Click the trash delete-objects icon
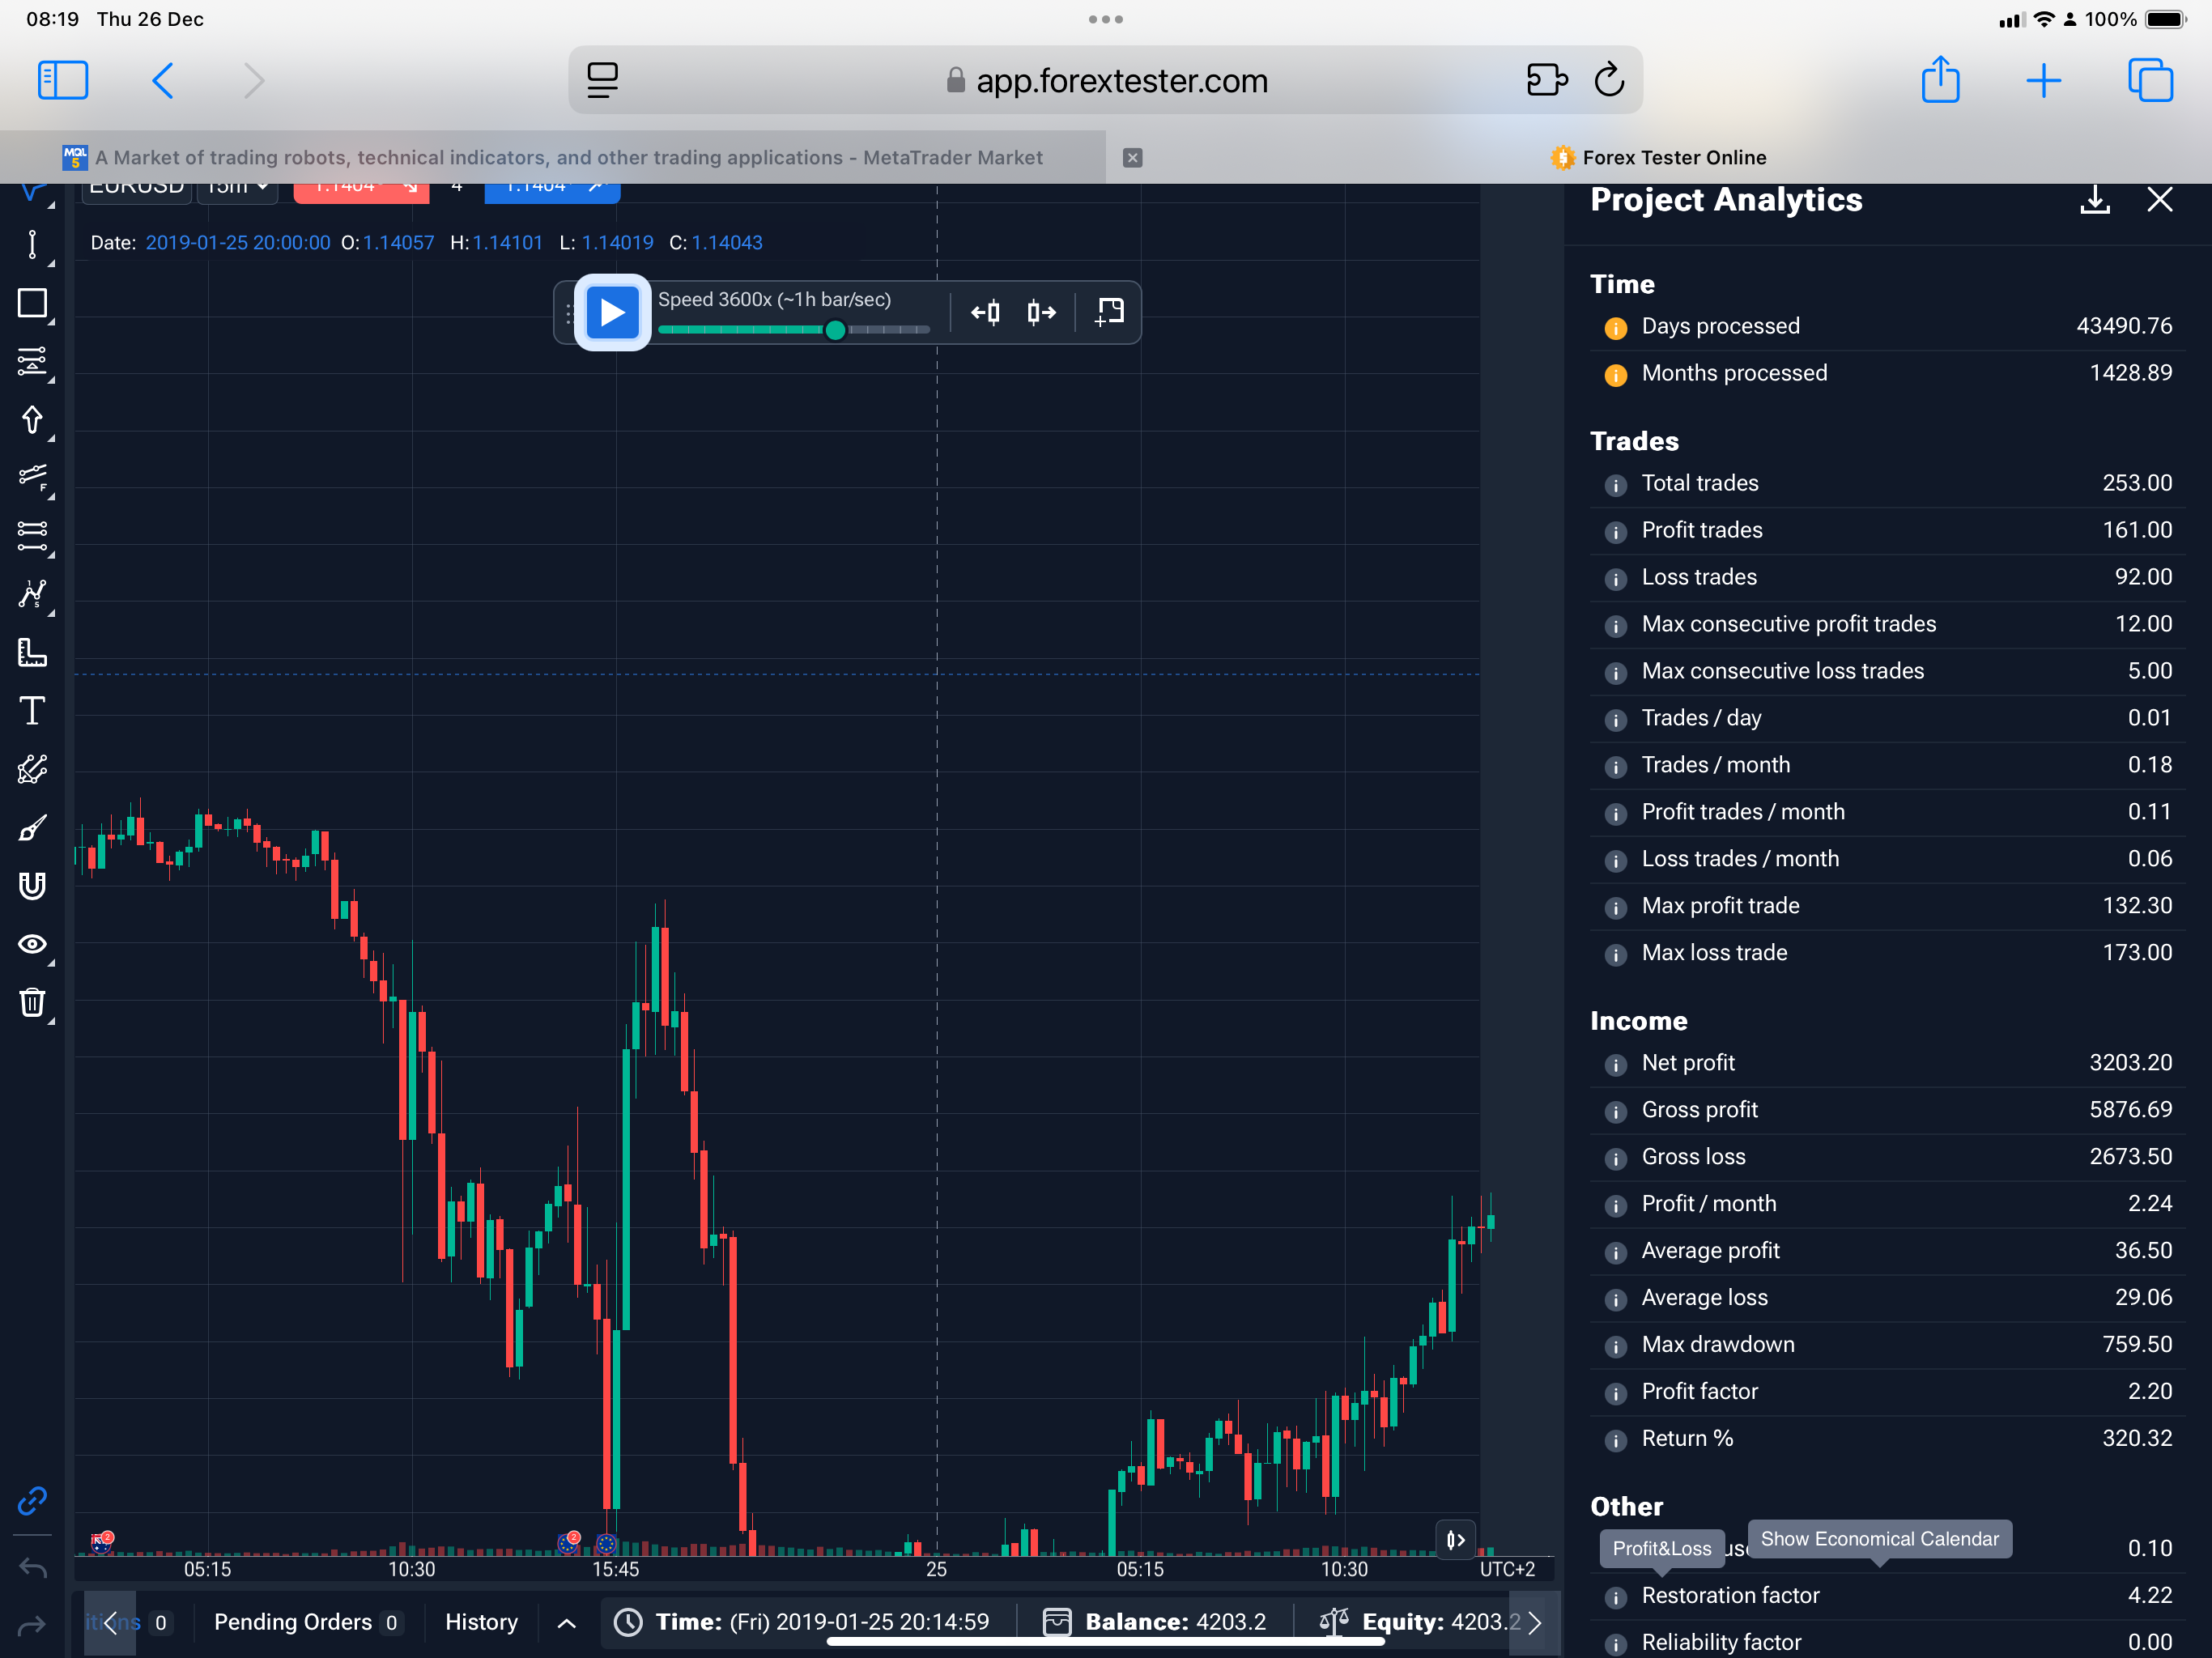Screen dimensions: 2212x1658 (x=32, y=1002)
